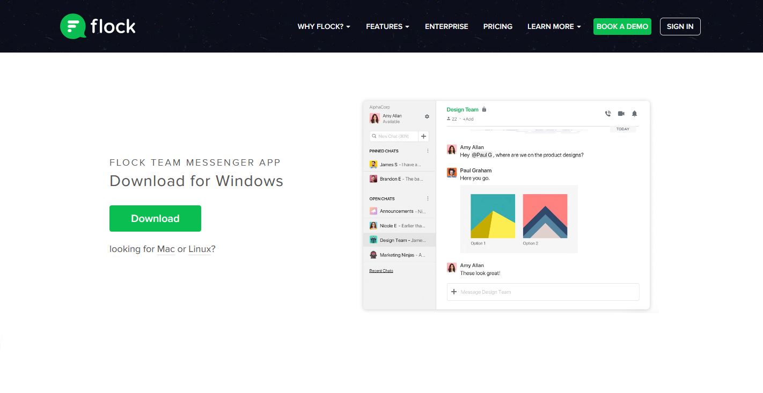Click the AlphaCorp team name
This screenshot has width=763, height=393.
(x=379, y=107)
